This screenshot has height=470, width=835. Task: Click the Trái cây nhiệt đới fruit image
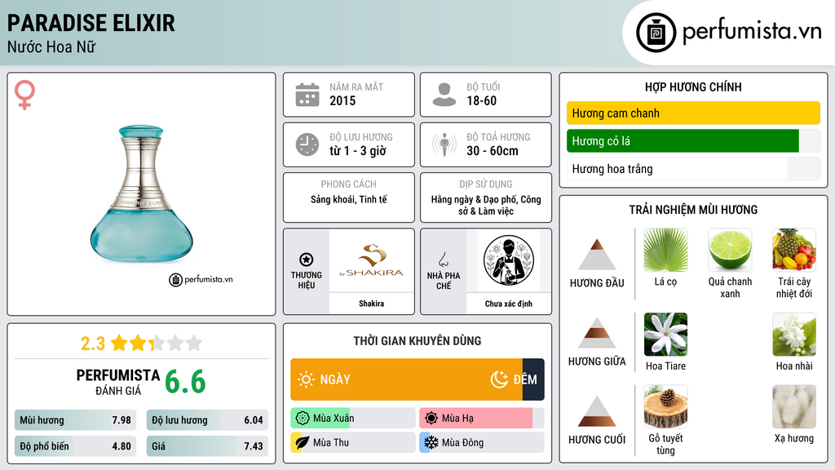(x=794, y=250)
